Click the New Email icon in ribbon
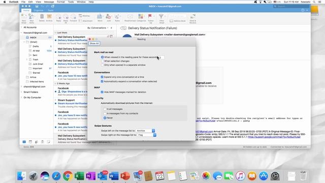This screenshot has height=183, width=325. tap(24, 17)
